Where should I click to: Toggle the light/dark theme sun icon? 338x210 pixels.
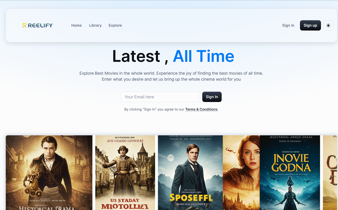[328, 25]
